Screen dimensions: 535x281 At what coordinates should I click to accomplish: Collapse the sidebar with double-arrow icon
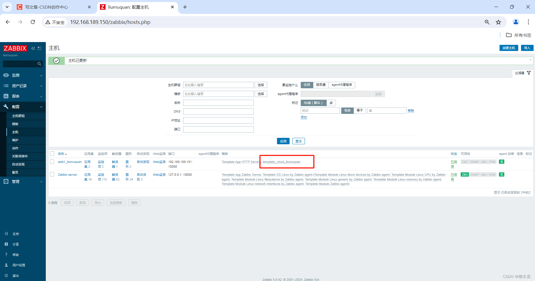click(x=33, y=48)
